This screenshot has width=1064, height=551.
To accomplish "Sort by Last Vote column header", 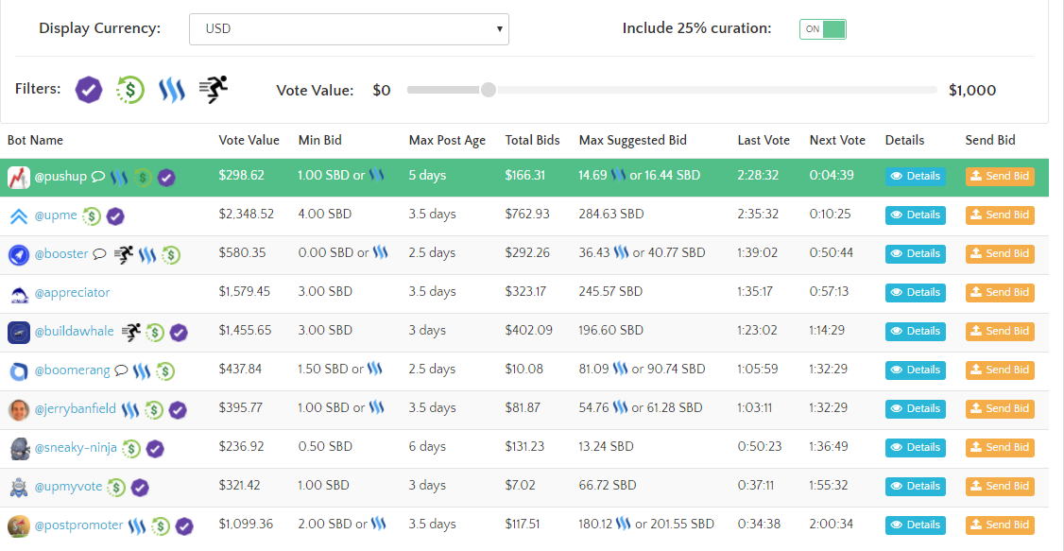I will [764, 141].
